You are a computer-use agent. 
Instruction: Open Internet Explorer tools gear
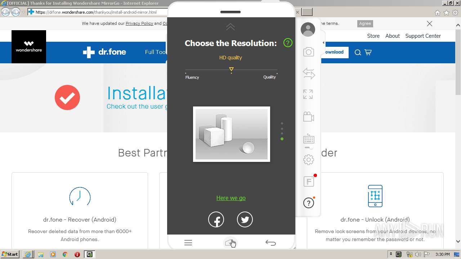pyautogui.click(x=455, y=13)
